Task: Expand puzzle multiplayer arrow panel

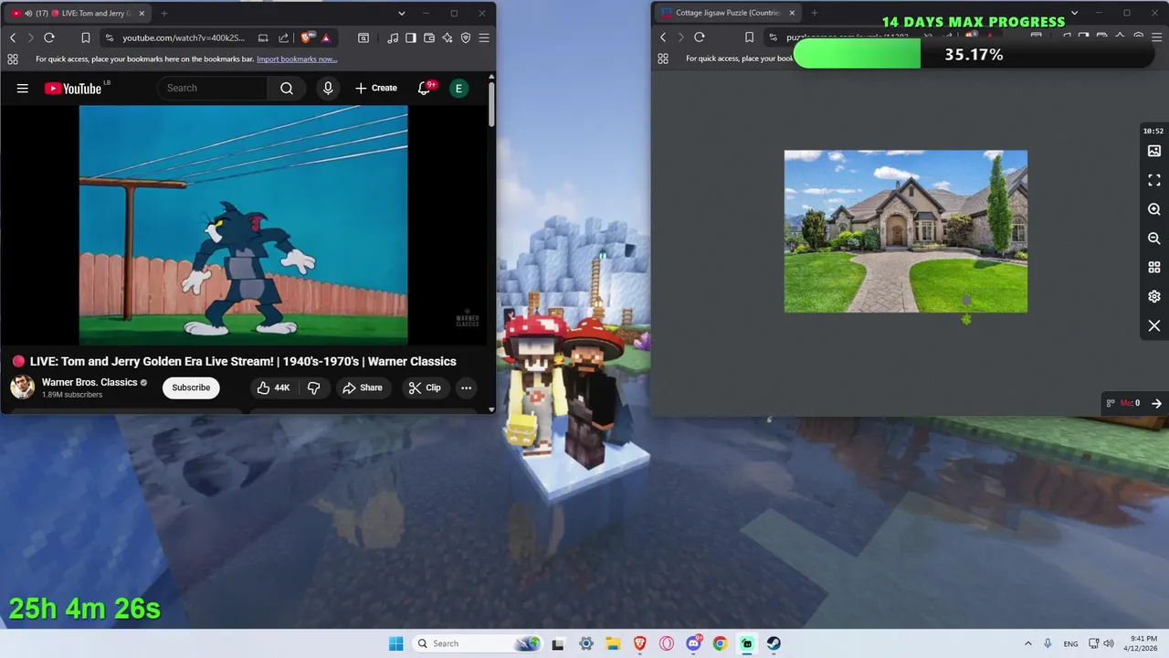Action: pyautogui.click(x=1156, y=403)
